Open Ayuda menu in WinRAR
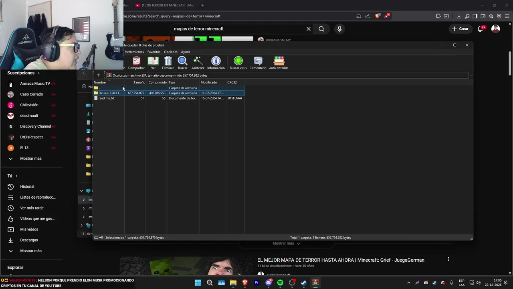513x289 pixels. tap(186, 52)
